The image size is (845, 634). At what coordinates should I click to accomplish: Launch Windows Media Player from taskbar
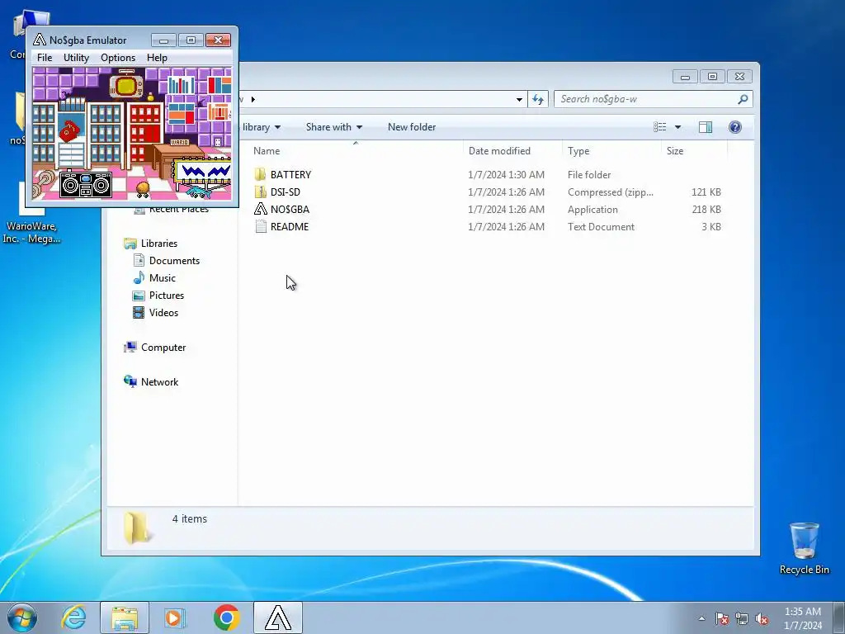pyautogui.click(x=175, y=617)
